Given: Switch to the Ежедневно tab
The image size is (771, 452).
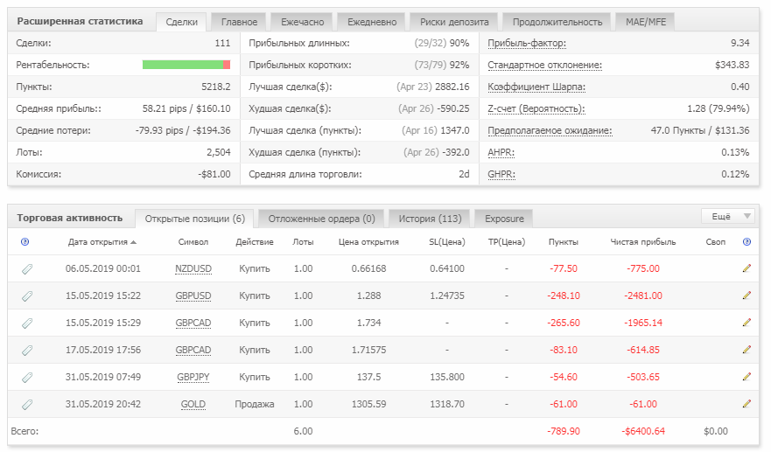Looking at the screenshot, I should pyautogui.click(x=372, y=22).
